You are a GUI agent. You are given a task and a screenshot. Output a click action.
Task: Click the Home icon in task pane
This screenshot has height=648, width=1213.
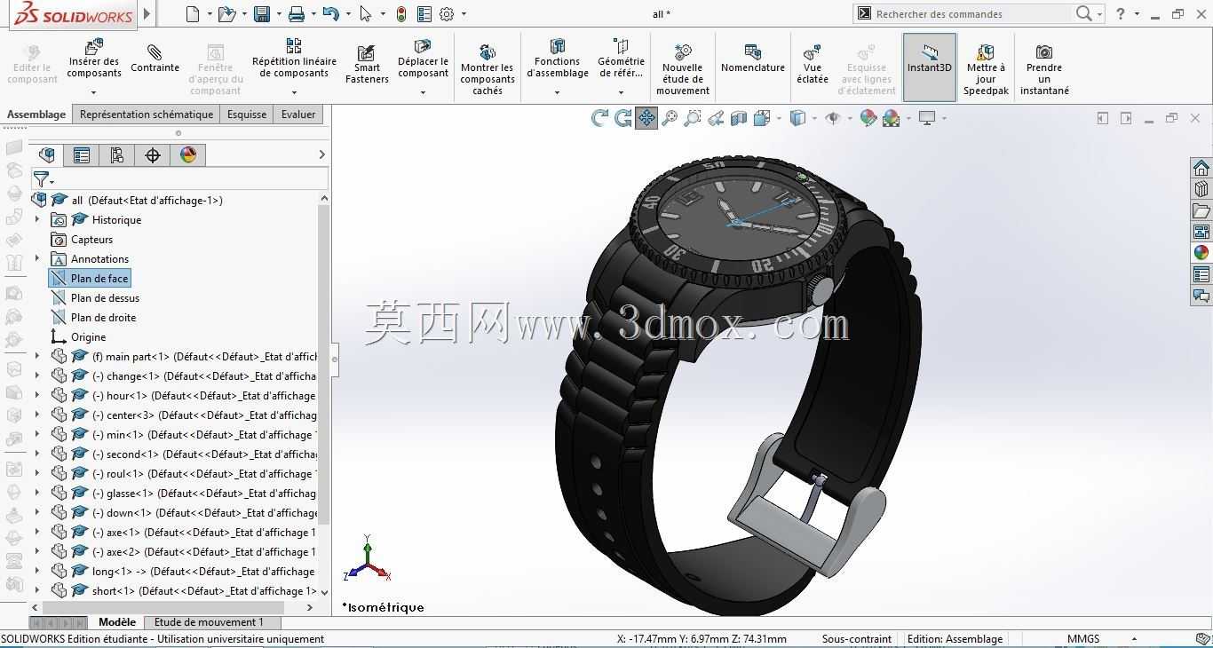[x=1201, y=168]
